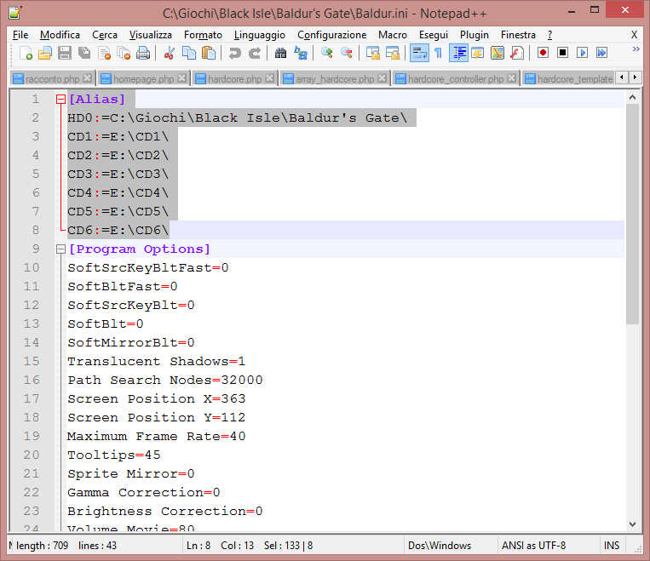Copy selection using the Copy icon

click(189, 53)
